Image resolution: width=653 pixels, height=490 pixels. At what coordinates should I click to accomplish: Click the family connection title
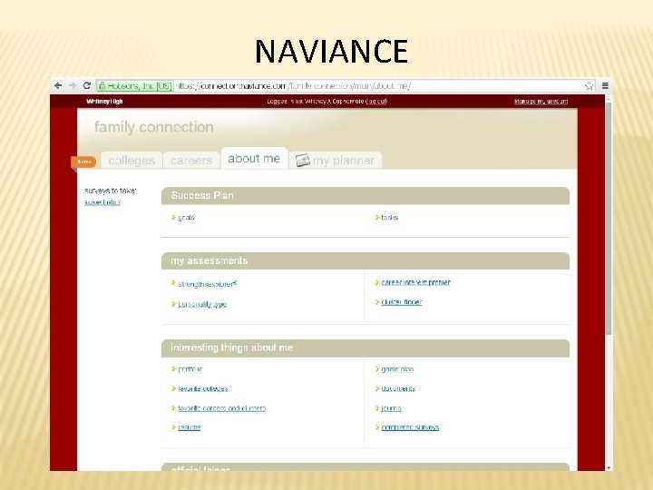tap(154, 127)
